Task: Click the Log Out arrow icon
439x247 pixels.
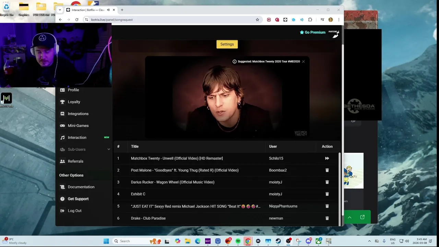Action: click(x=62, y=211)
